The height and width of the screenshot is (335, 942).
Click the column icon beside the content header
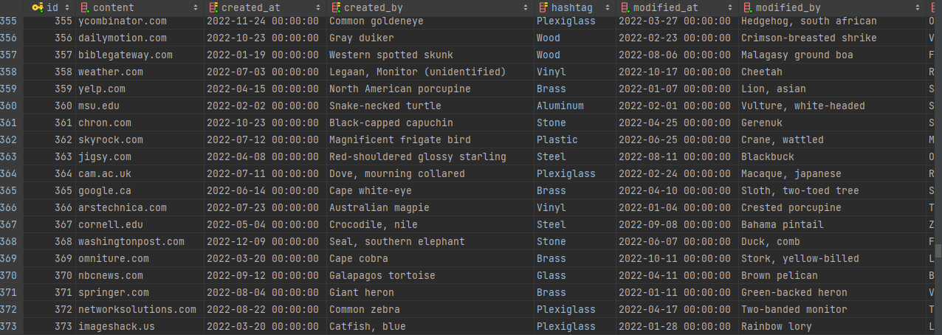(x=85, y=7)
